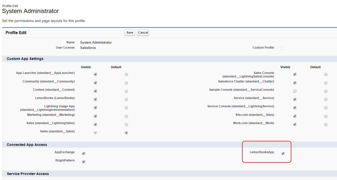Toggle Visible checkbox for Marketing app
The width and height of the screenshot is (337, 180).
(x=95, y=116)
